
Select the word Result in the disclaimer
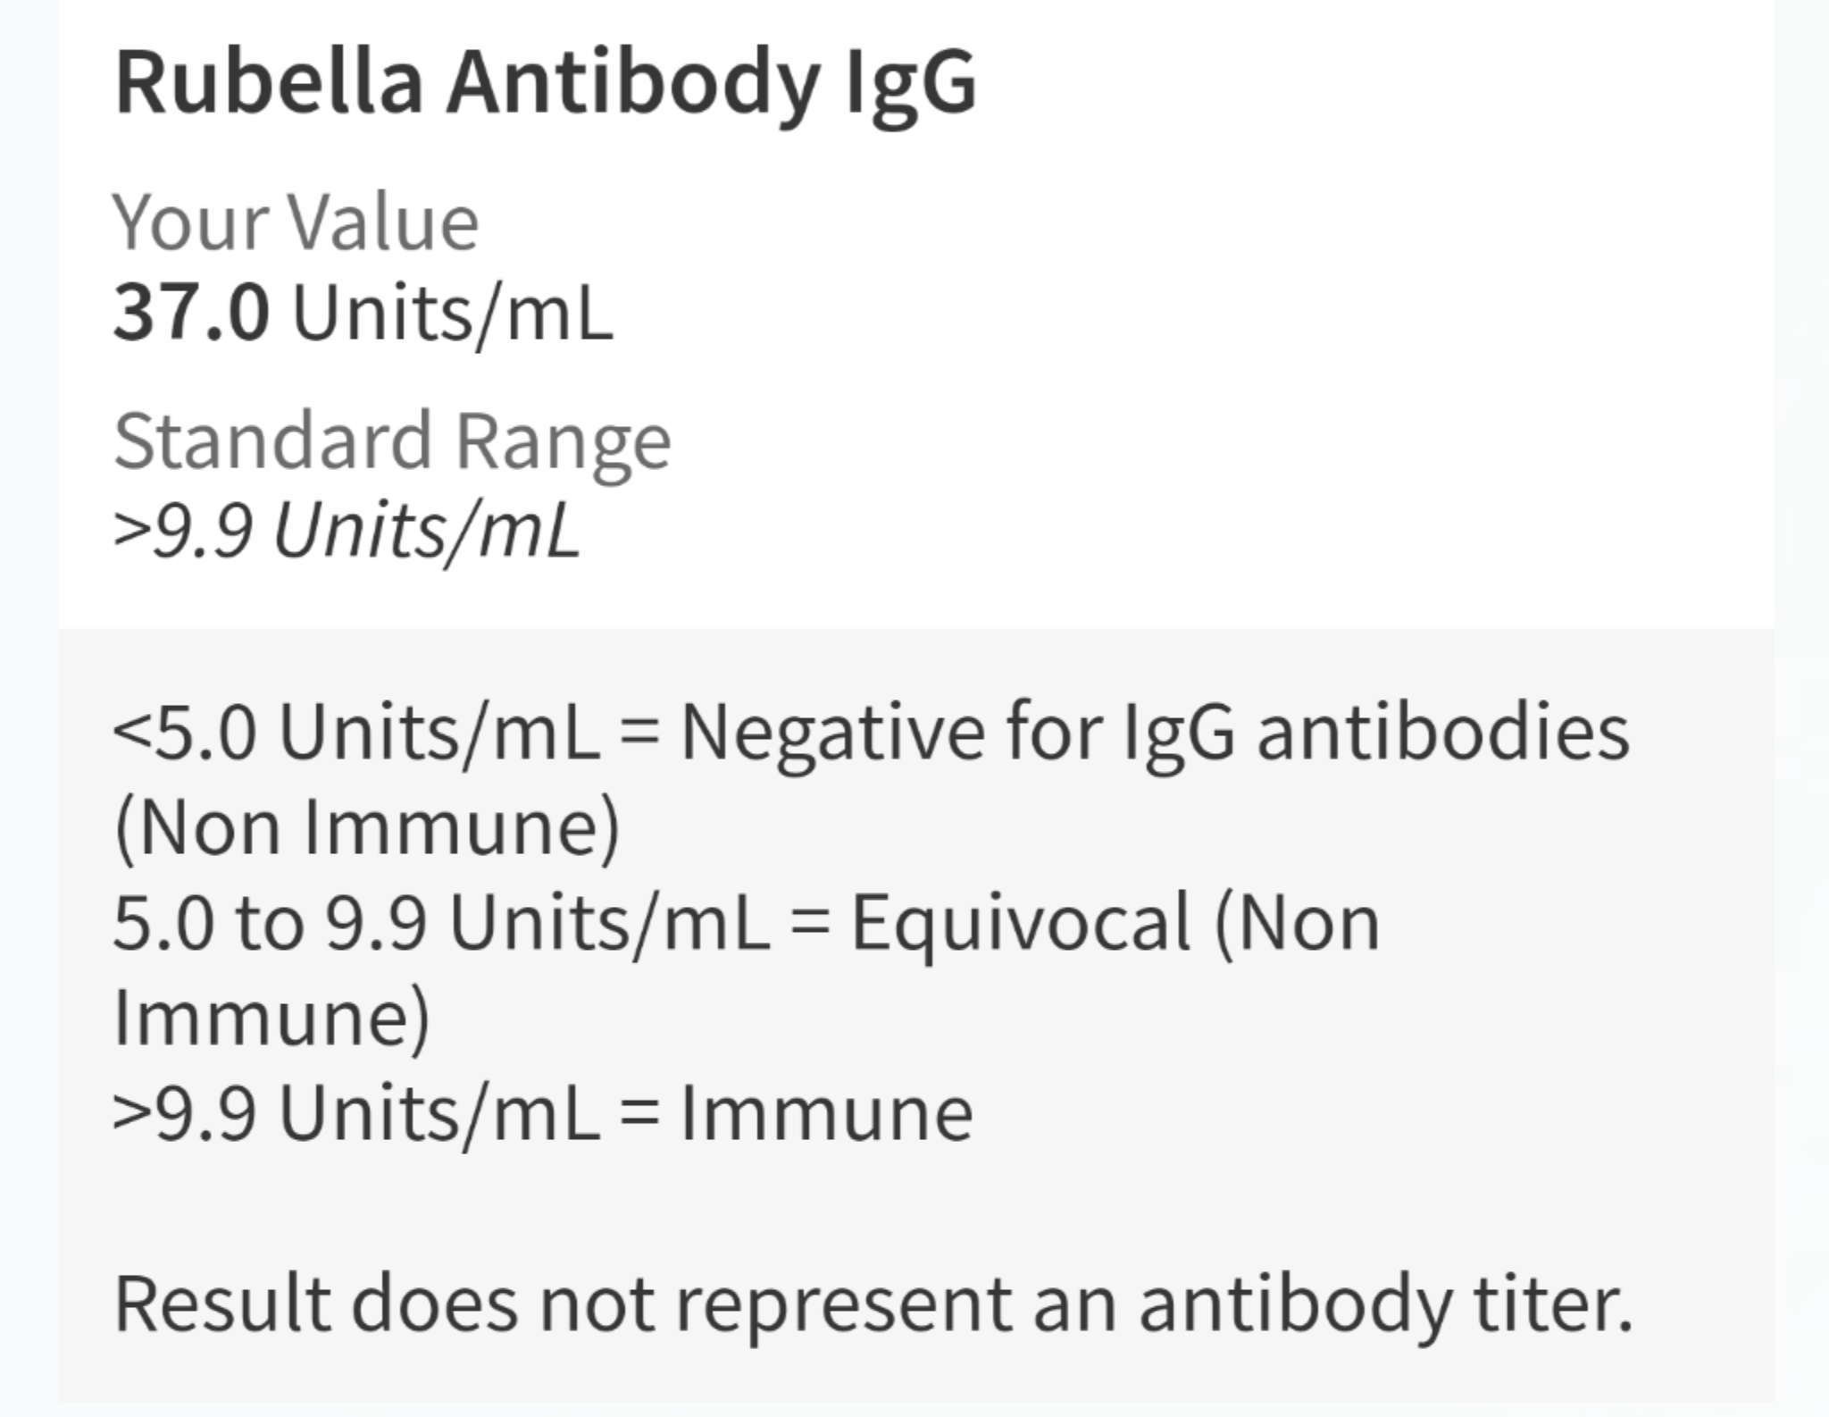click(x=222, y=1305)
